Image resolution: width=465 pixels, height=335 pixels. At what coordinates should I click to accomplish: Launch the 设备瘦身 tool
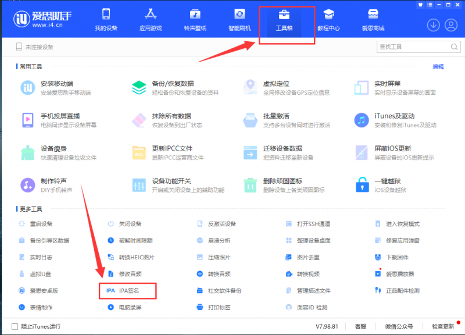click(x=59, y=152)
